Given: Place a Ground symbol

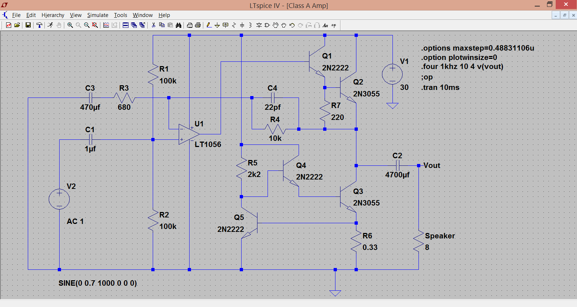Looking at the screenshot, I should pyautogui.click(x=217, y=25).
